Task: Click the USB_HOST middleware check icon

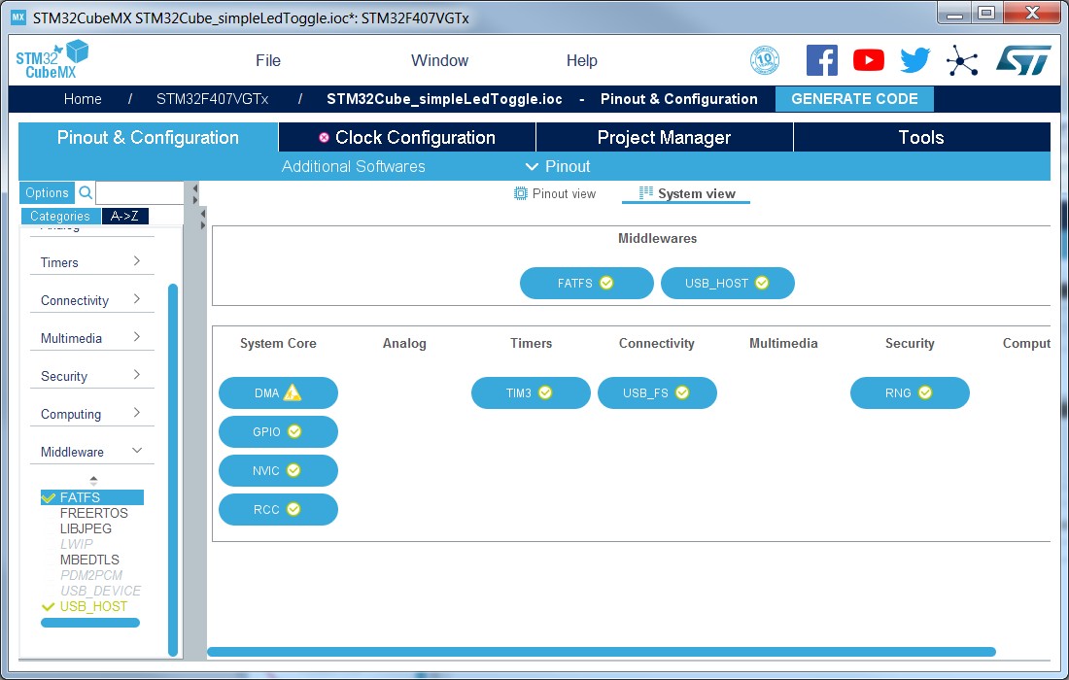Action: click(762, 283)
